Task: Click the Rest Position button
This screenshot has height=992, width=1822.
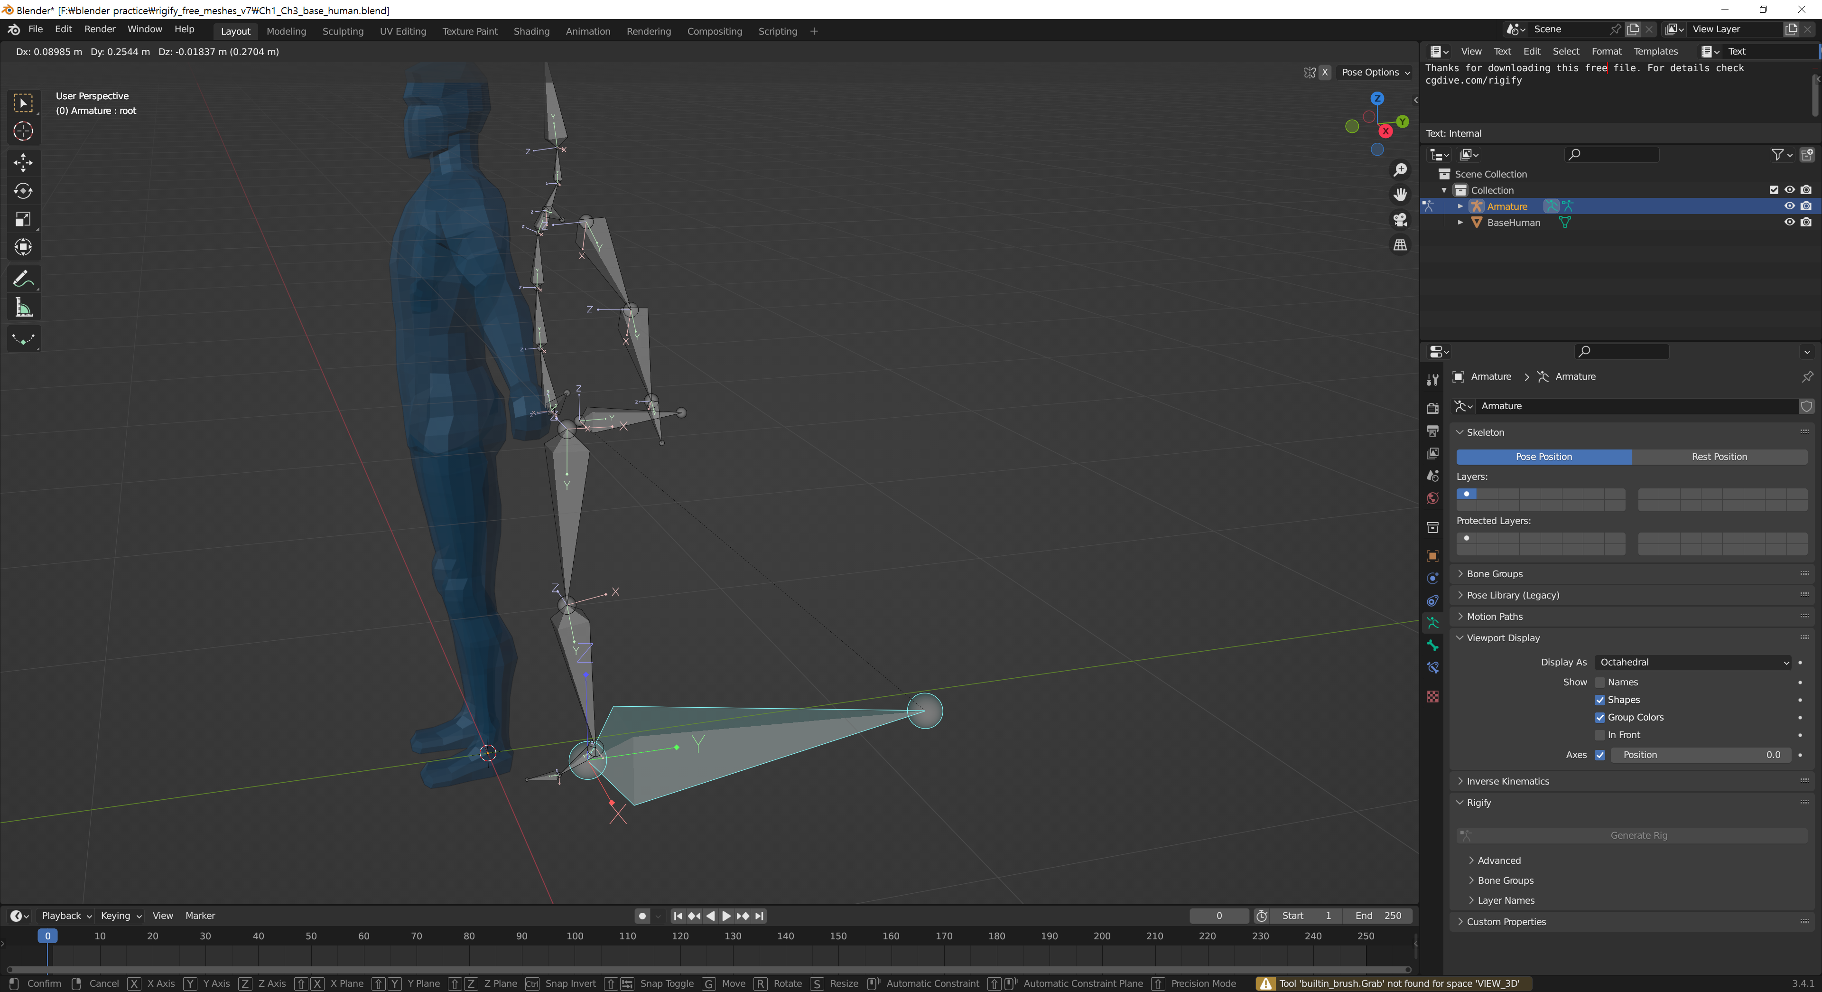Action: [x=1719, y=457]
